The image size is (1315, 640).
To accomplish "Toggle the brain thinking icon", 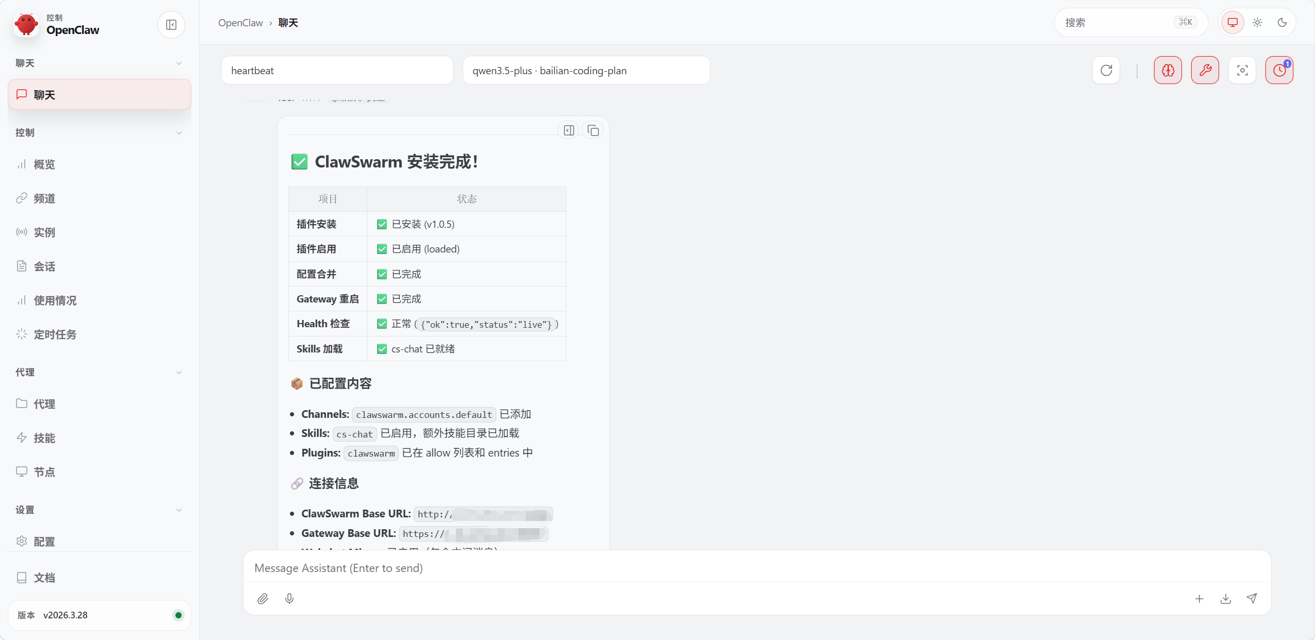I will pyautogui.click(x=1167, y=70).
